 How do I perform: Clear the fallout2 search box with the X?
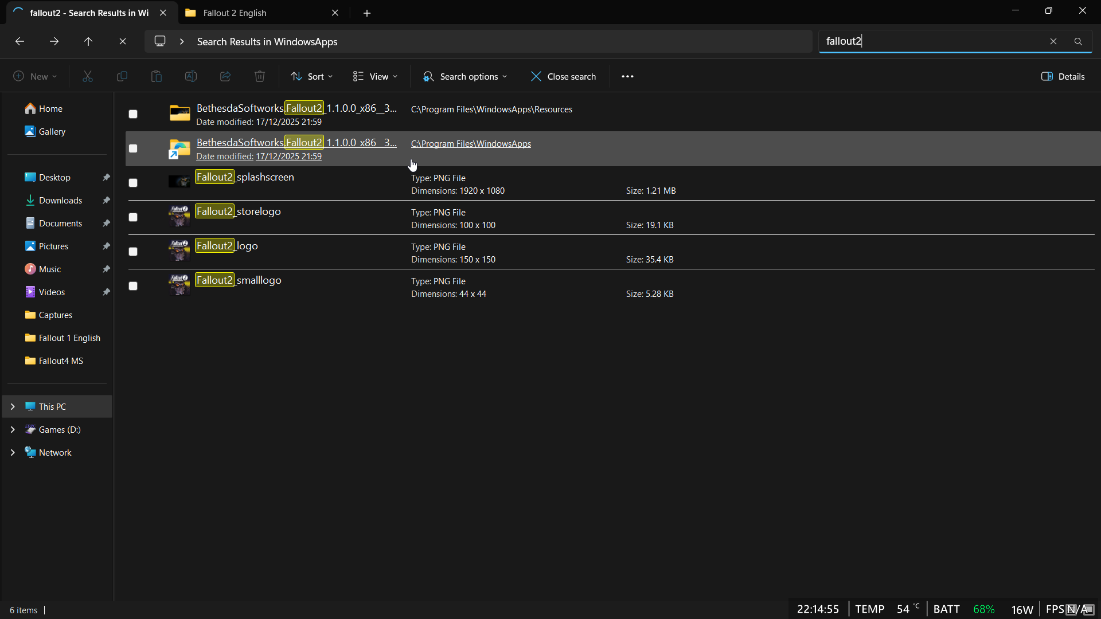pos(1053,41)
